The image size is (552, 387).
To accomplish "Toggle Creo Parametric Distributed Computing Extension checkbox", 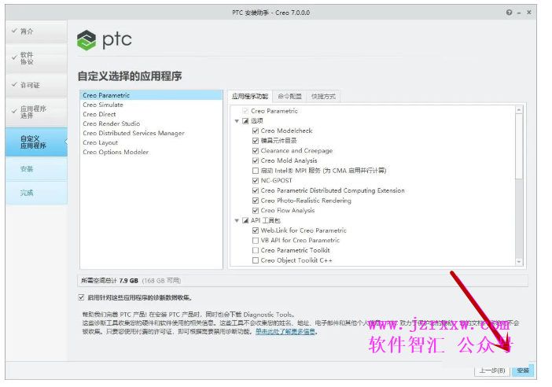I will click(x=256, y=190).
